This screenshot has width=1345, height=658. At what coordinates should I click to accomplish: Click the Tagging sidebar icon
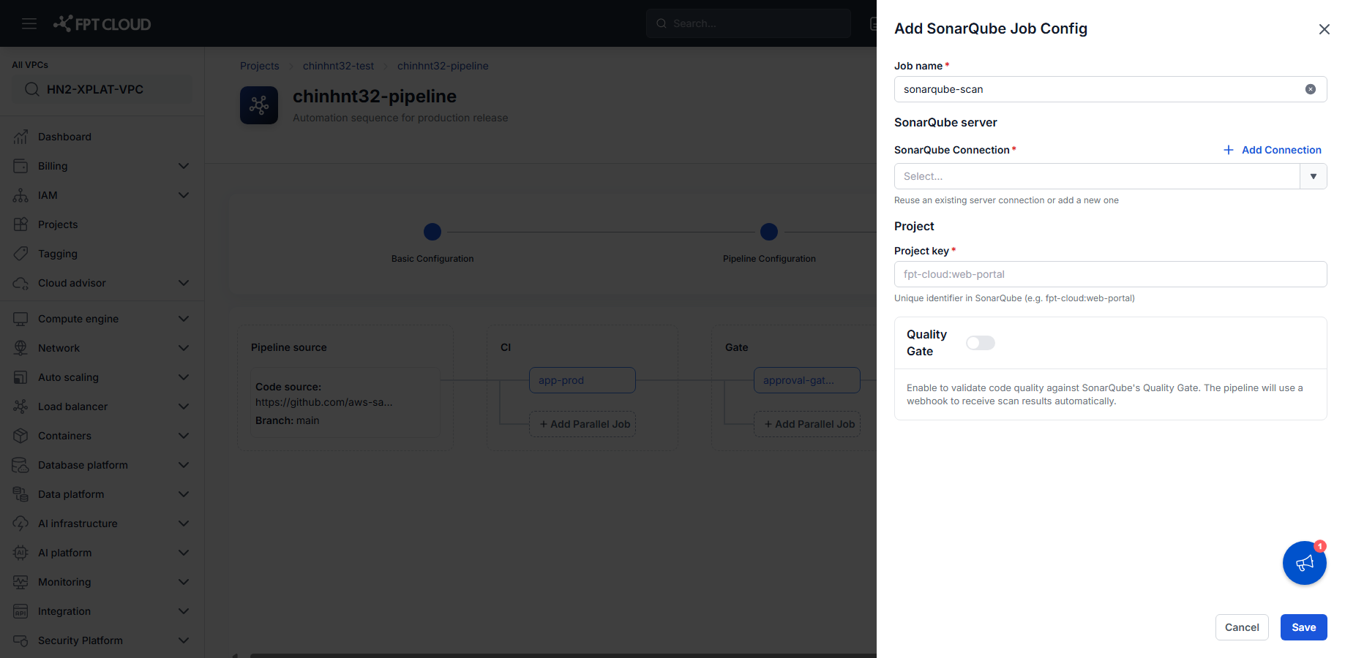tap(20, 254)
